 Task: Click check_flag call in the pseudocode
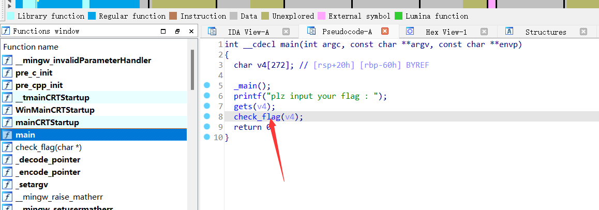click(257, 117)
